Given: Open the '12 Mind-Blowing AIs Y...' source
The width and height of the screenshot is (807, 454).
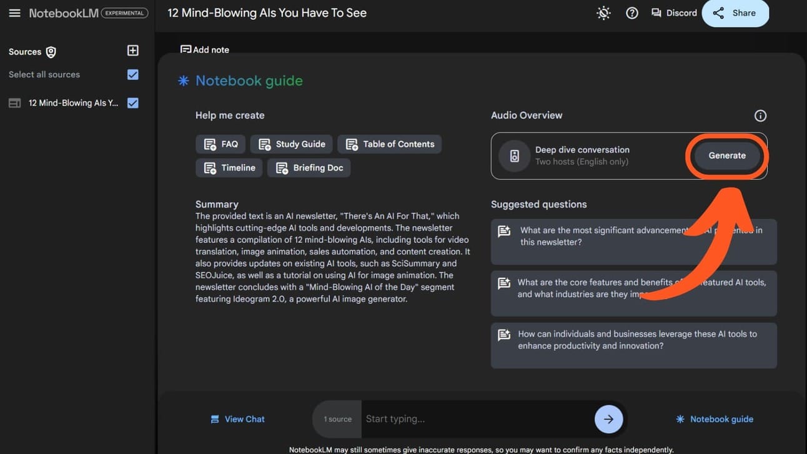Looking at the screenshot, I should click(73, 103).
